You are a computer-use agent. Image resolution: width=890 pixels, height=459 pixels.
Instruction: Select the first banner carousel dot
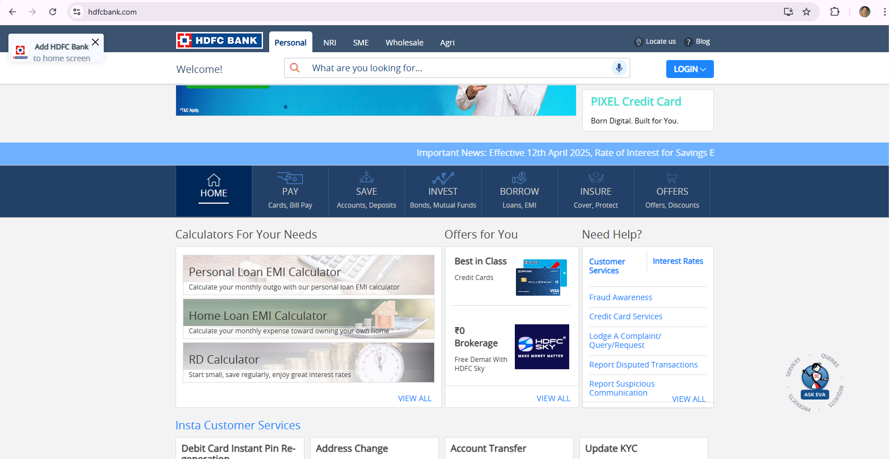click(x=285, y=107)
